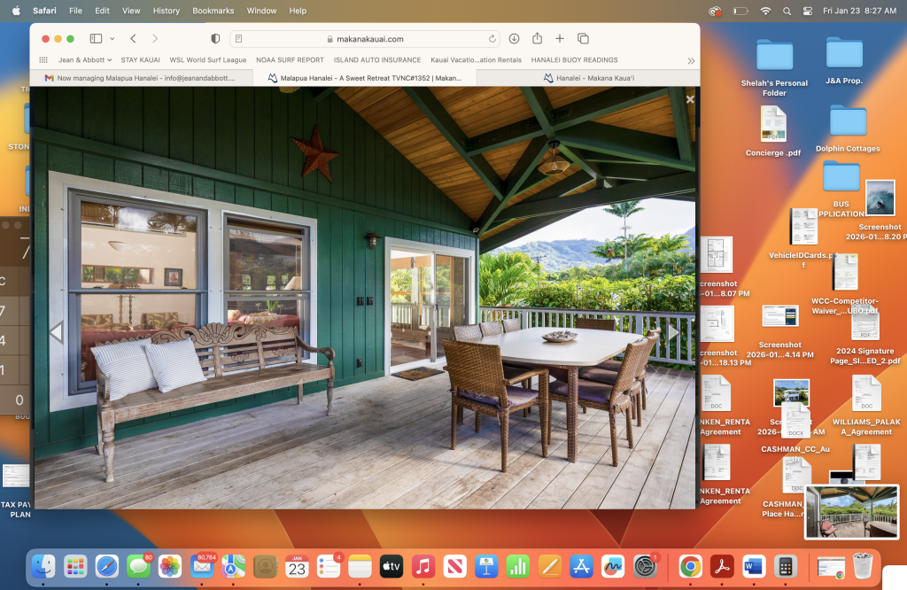This screenshot has height=590, width=907.
Task: Click the makanakauai.com address bar
Action: [x=365, y=39]
